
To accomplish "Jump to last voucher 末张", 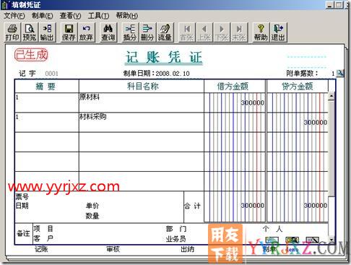I will (x=239, y=32).
